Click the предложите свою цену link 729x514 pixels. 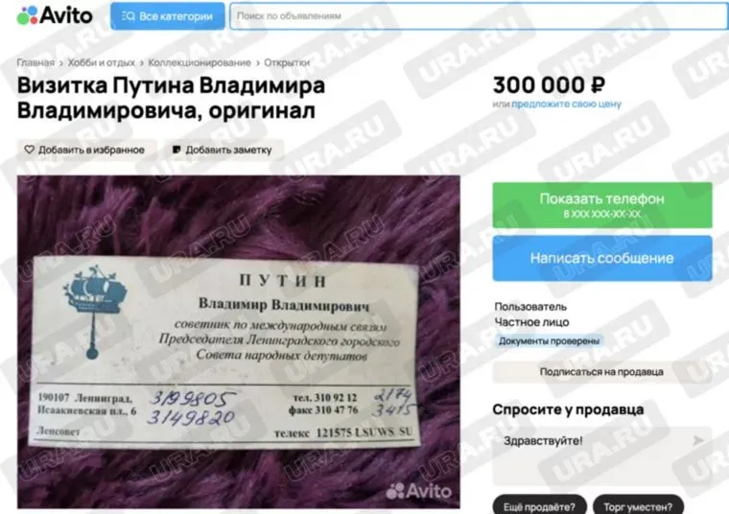tap(566, 105)
